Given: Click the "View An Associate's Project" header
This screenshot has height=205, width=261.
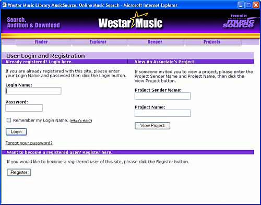Looking at the screenshot, I should [x=164, y=62].
